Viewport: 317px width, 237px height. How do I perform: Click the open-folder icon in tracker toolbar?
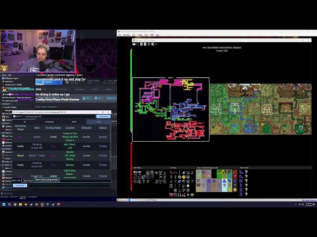134,44
